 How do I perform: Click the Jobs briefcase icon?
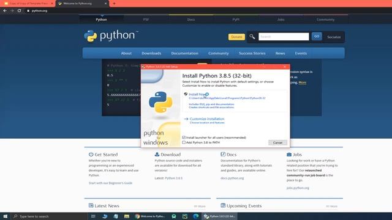[x=289, y=155]
